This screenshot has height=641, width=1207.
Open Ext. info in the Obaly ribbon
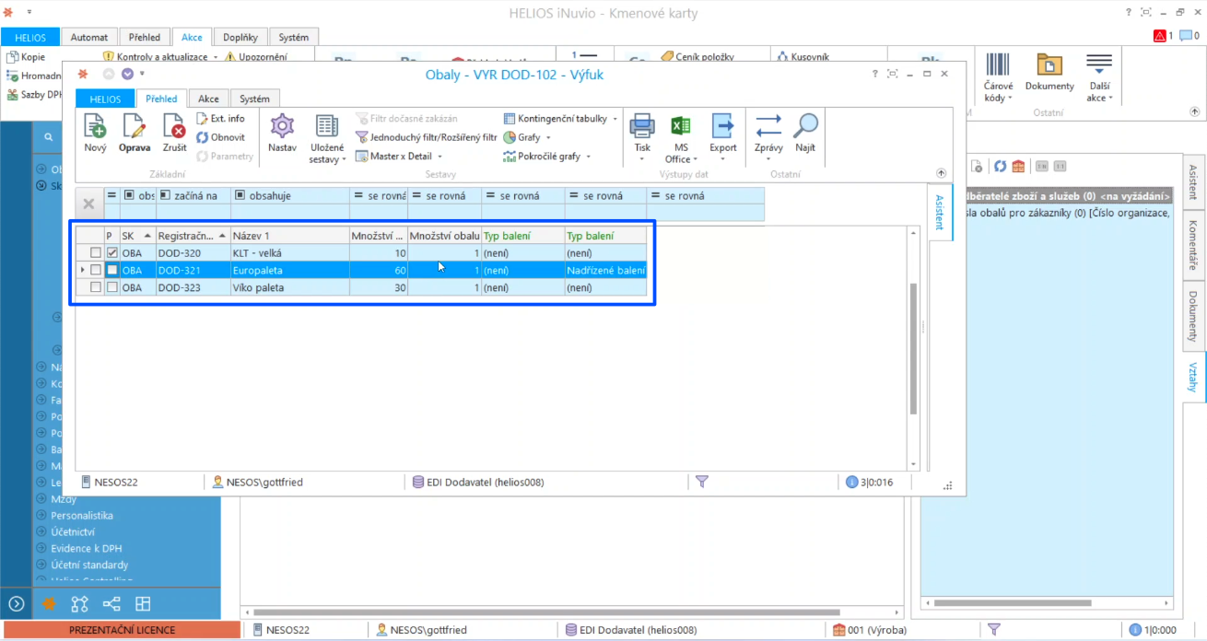(x=220, y=119)
